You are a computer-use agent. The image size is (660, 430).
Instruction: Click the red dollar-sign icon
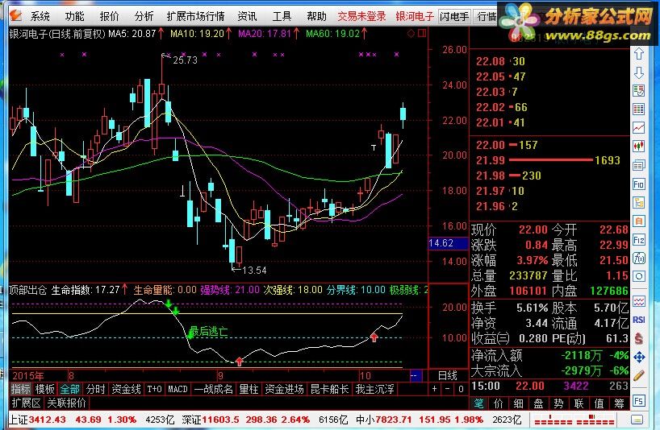point(639,338)
